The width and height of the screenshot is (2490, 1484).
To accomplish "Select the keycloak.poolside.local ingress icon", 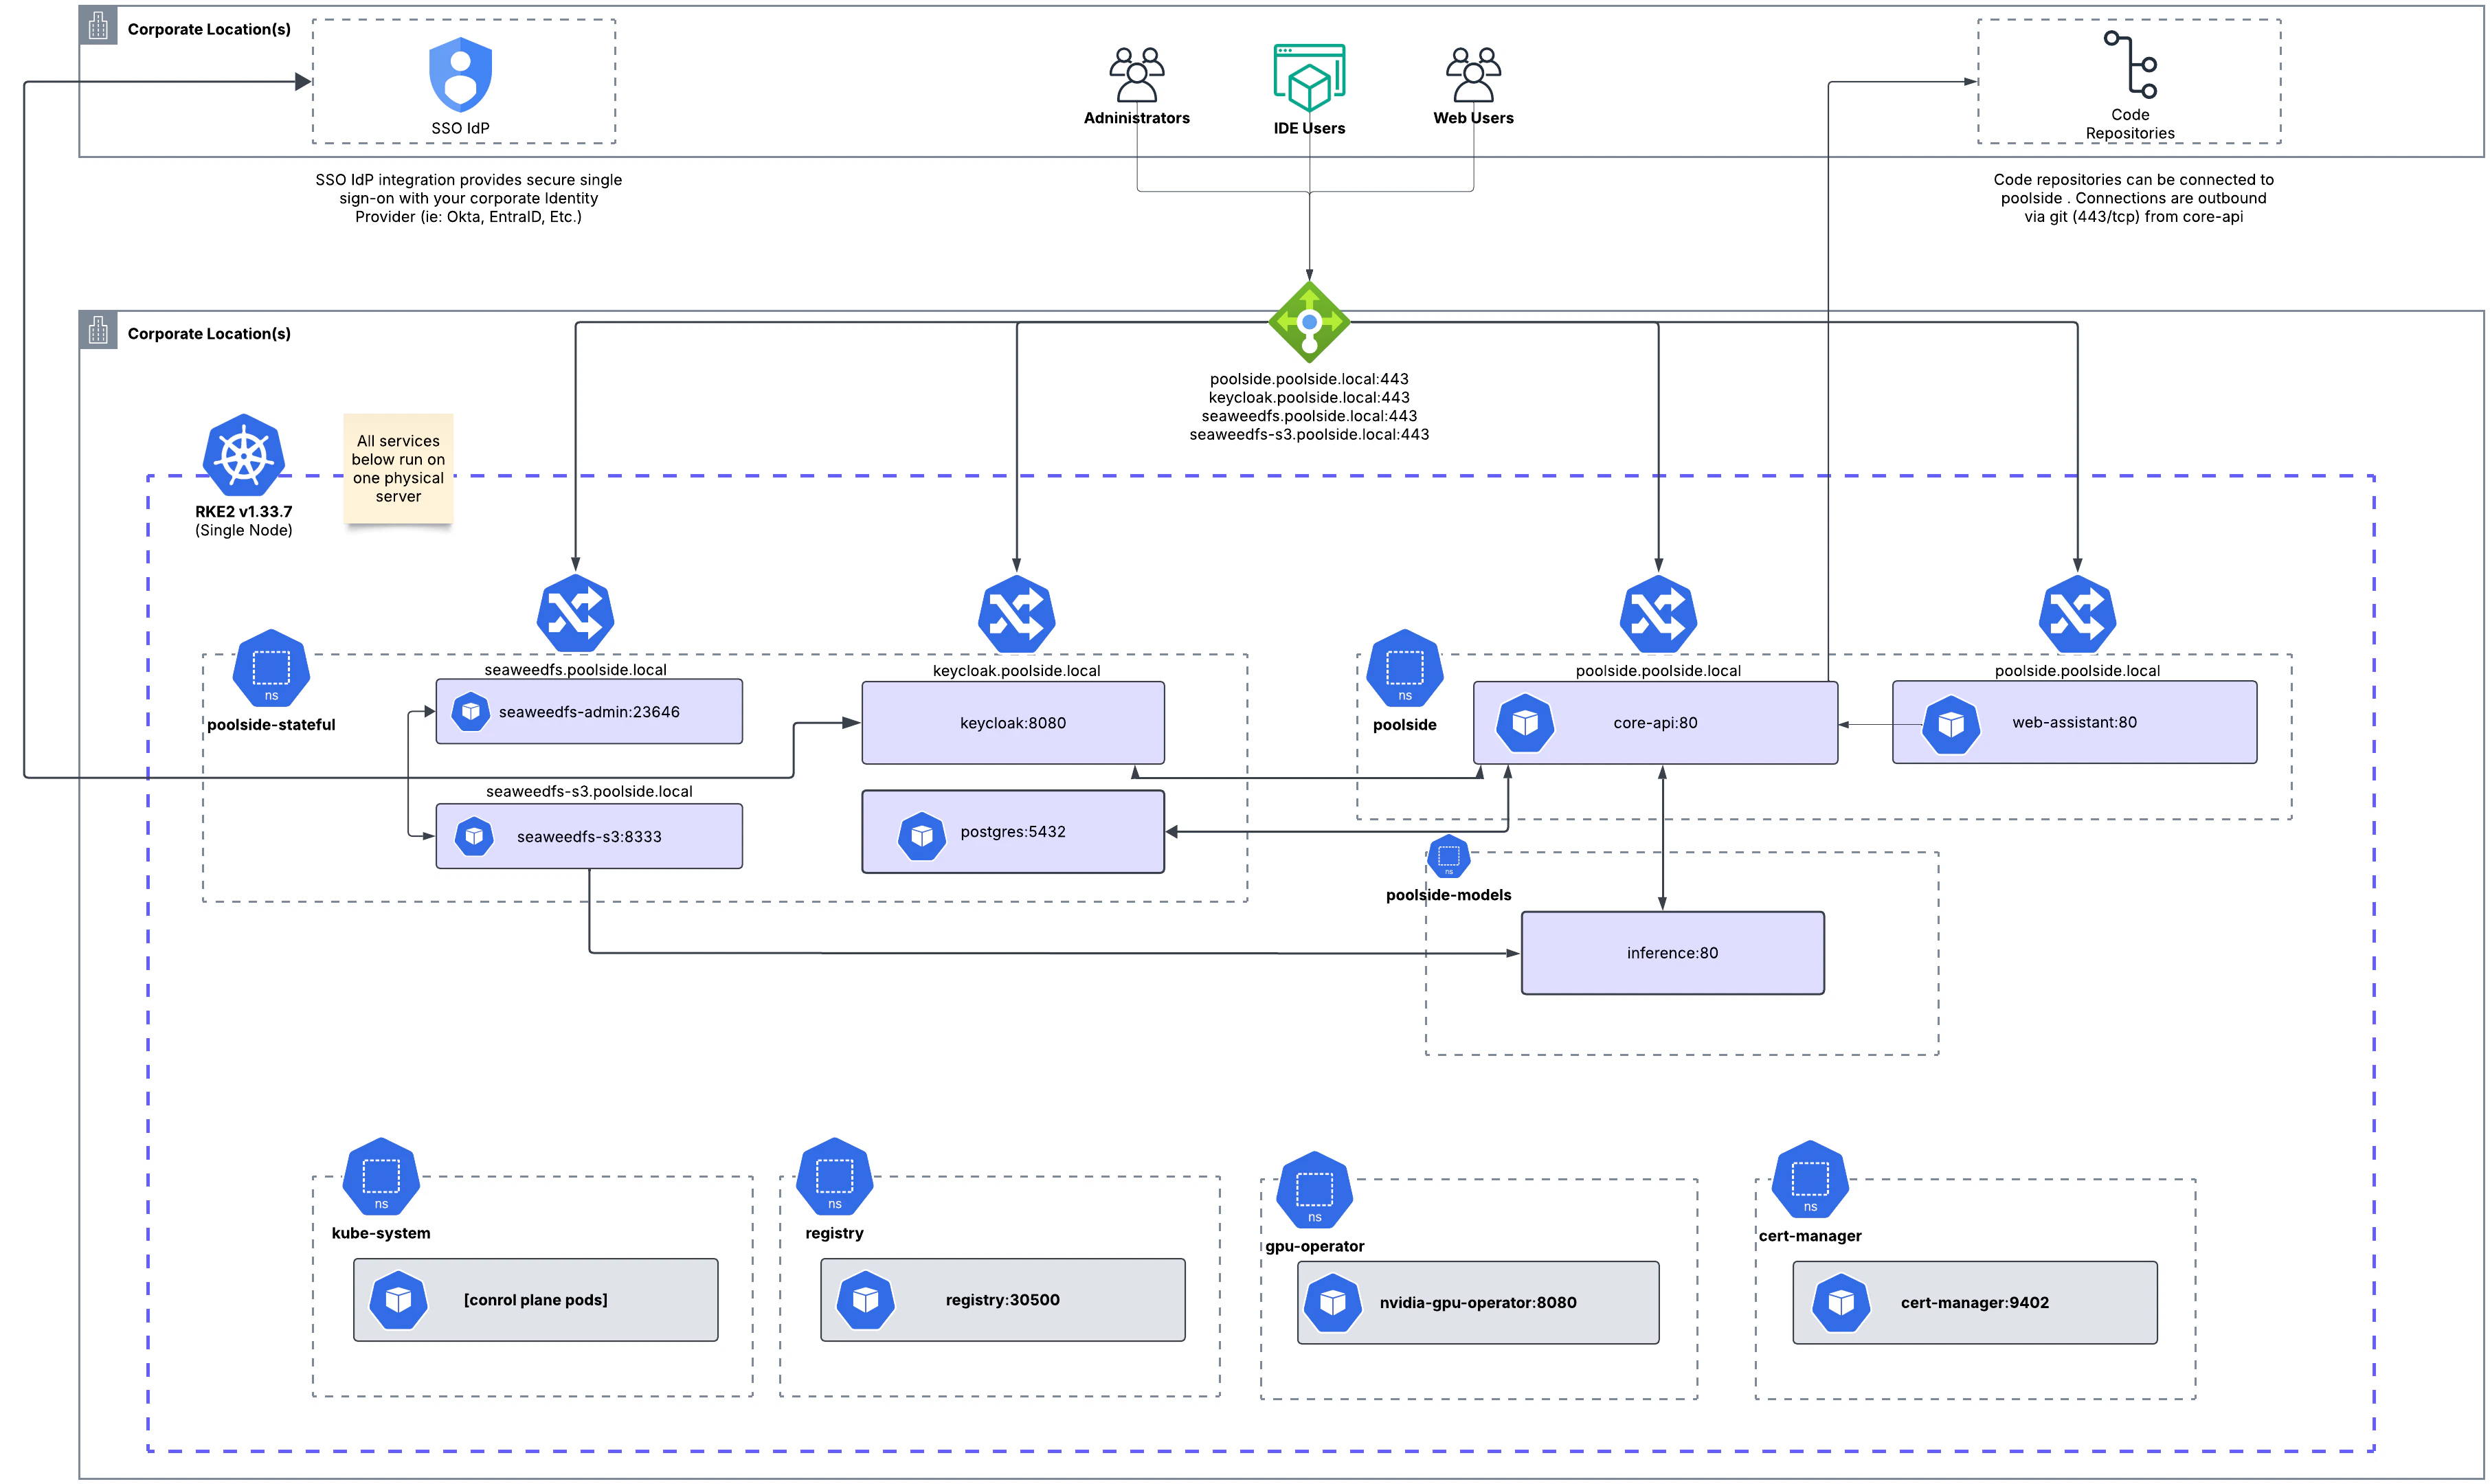I will tap(1016, 613).
